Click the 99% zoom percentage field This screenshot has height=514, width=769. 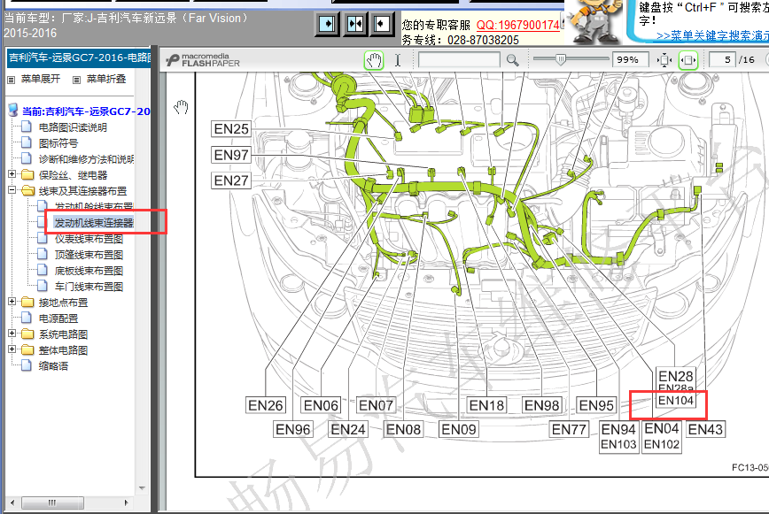click(x=630, y=60)
